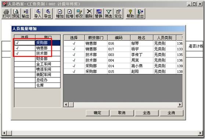Click the 全消 deselect all button
Screen dimensions: 205x139
point(172,113)
